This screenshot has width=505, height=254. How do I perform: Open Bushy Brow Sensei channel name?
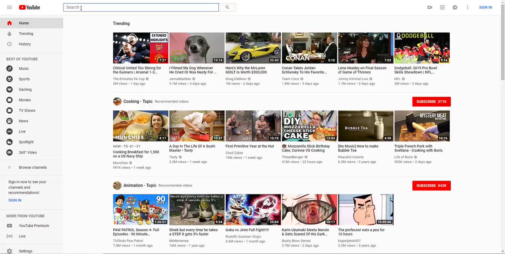[297, 241]
